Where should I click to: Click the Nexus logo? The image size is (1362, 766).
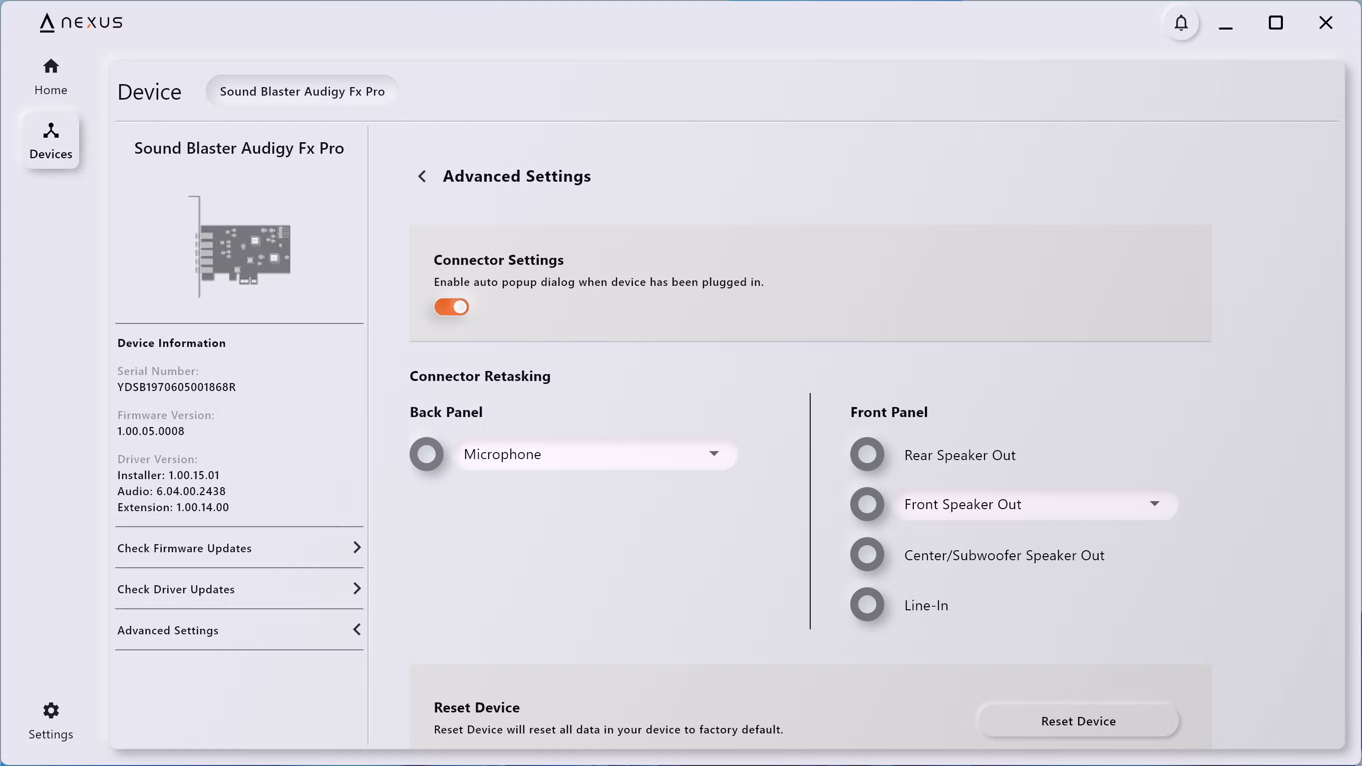[x=81, y=23]
